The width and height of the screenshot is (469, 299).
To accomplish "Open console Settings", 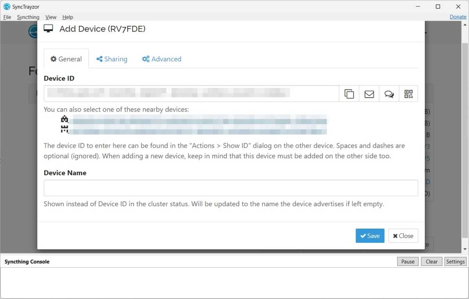I will (x=455, y=261).
